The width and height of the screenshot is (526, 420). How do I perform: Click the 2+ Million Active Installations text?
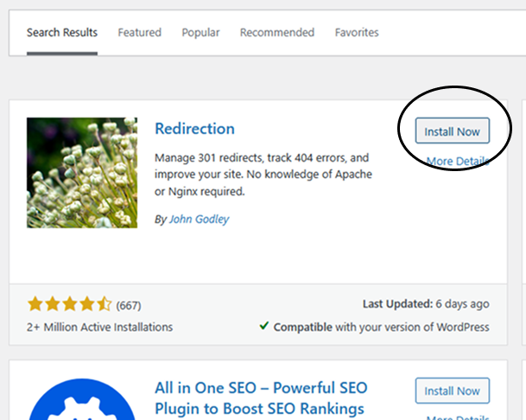(x=99, y=327)
